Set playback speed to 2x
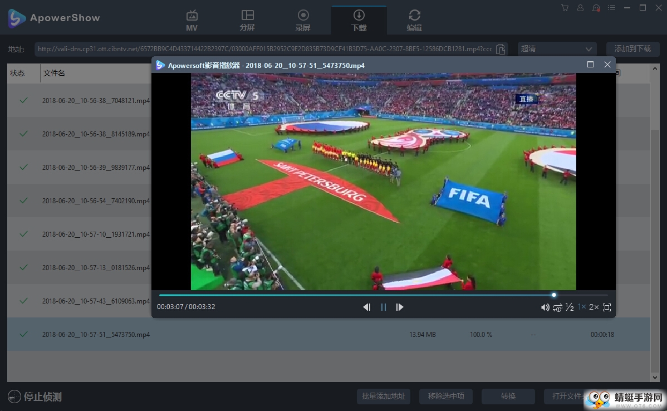 pyautogui.click(x=594, y=307)
